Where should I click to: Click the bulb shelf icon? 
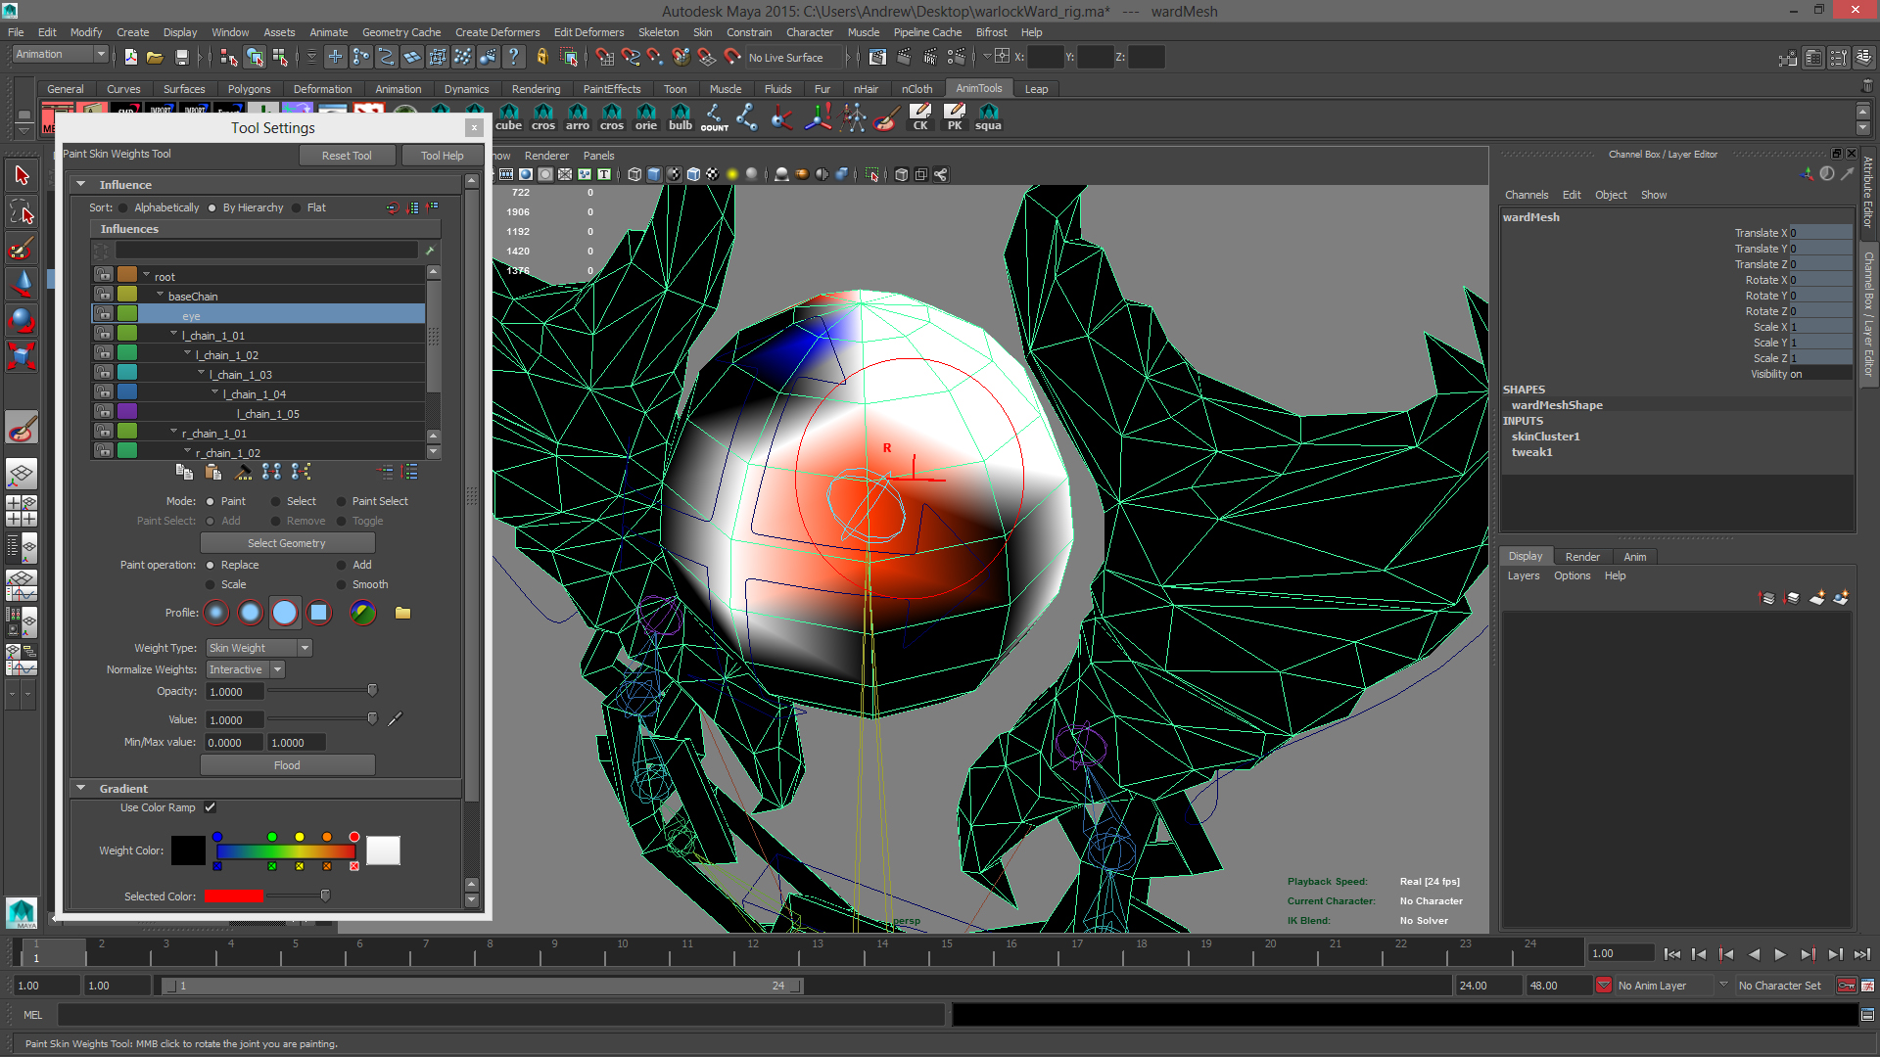[x=680, y=116]
